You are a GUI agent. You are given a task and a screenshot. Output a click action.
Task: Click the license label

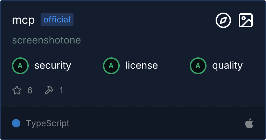pyautogui.click(x=142, y=65)
